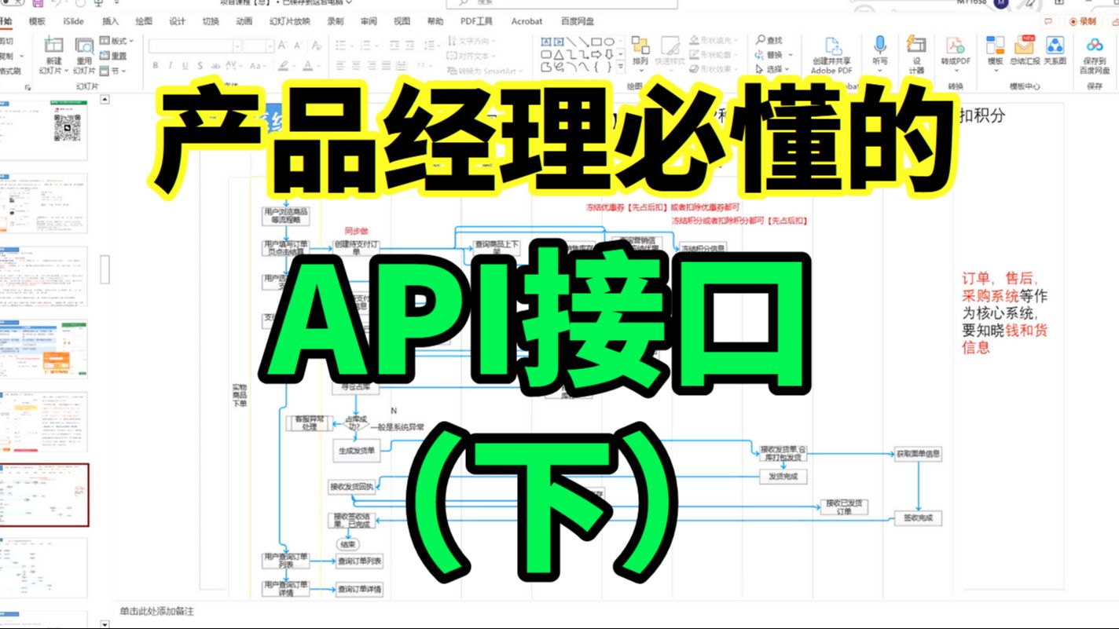Open the 插入 insert tab
Screen dimensions: 1119x629
[111, 21]
